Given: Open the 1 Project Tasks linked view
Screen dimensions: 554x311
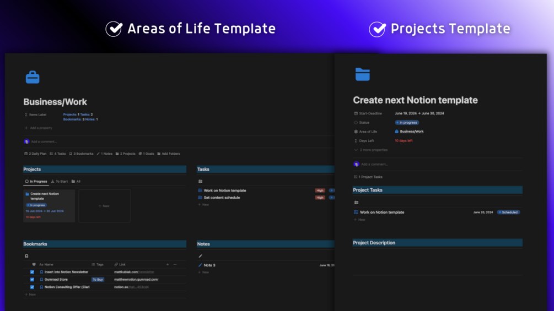Looking at the screenshot, I should coord(368,177).
